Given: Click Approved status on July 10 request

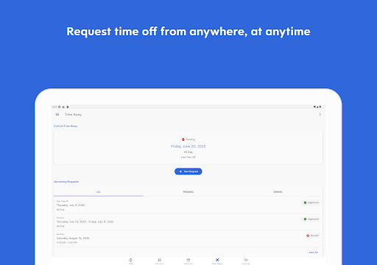Looking at the screenshot, I should pyautogui.click(x=311, y=219).
